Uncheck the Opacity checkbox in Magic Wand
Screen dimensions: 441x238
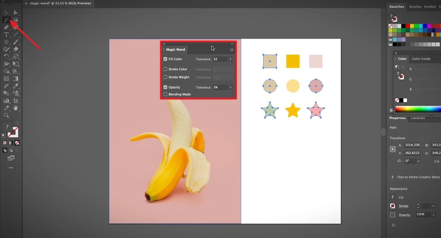tap(165, 87)
